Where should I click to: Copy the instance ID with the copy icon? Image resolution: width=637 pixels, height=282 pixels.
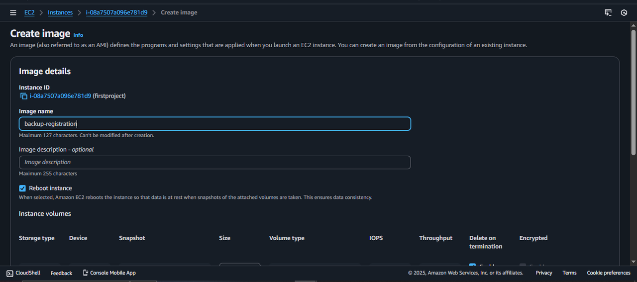pos(23,96)
